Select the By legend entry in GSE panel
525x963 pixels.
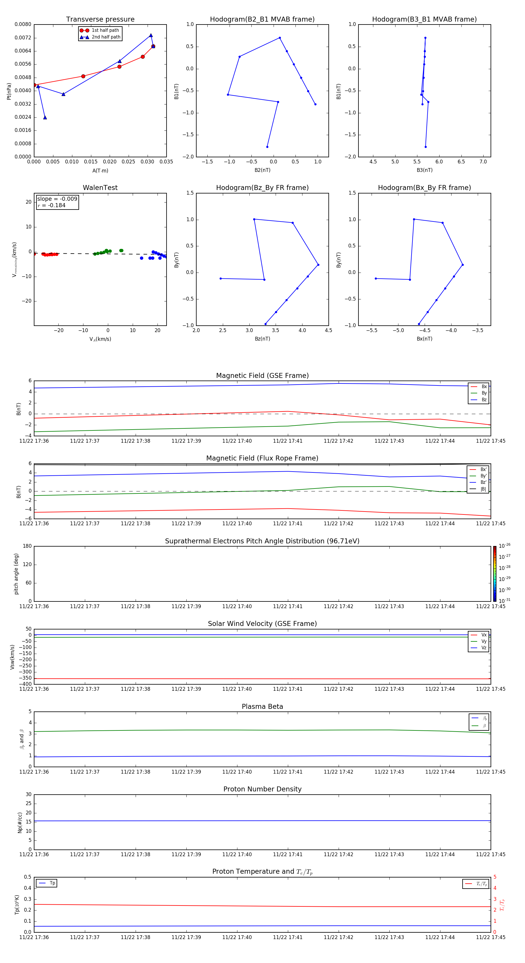[479, 393]
